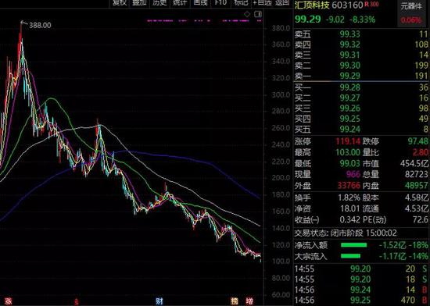Viewport: 430px width, 306px height.
Task: Click the 量比 value 2.80
Action: tap(421, 152)
